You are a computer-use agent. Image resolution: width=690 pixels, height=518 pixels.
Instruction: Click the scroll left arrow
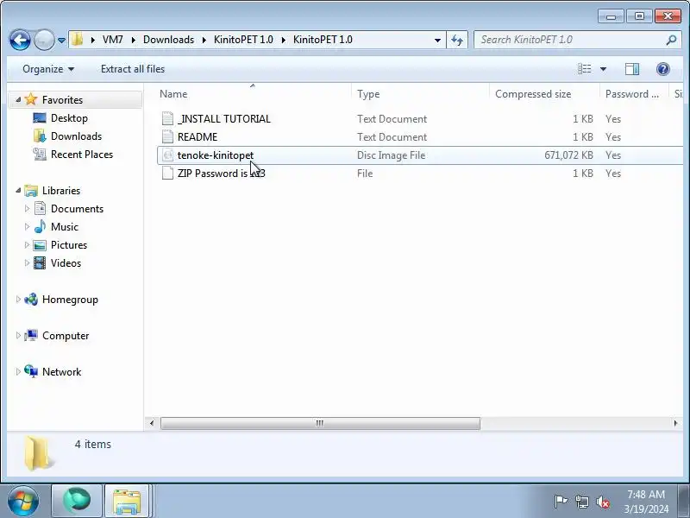152,423
